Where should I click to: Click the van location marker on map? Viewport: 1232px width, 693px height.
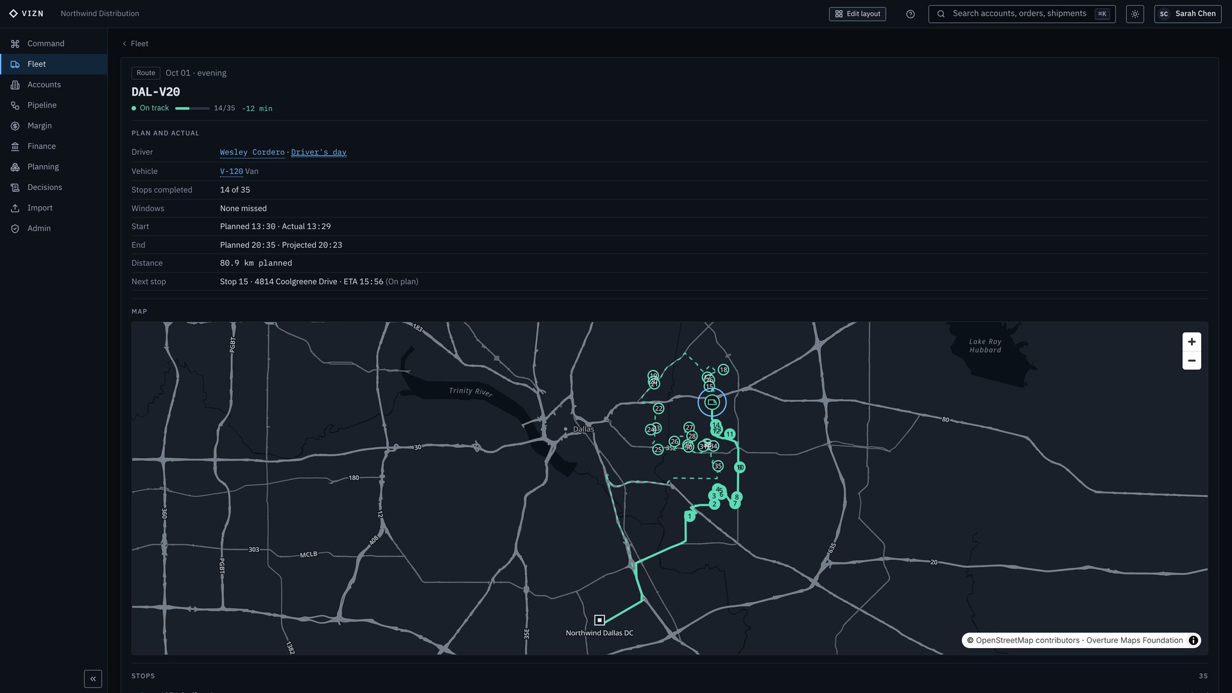coord(712,402)
